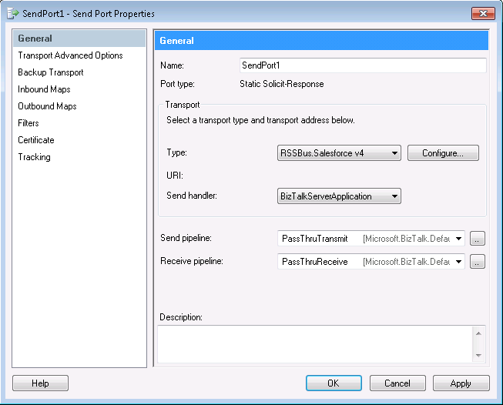
Task: Select Transport Advanced Options page
Action: point(70,55)
